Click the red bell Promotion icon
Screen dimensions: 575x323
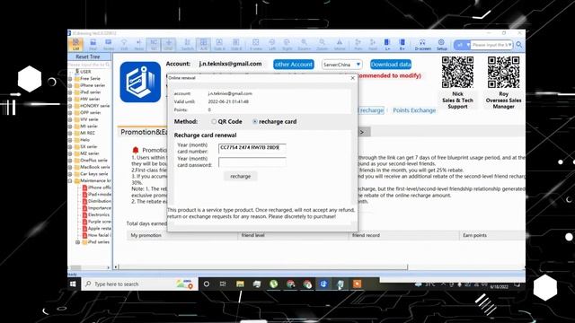click(136, 150)
